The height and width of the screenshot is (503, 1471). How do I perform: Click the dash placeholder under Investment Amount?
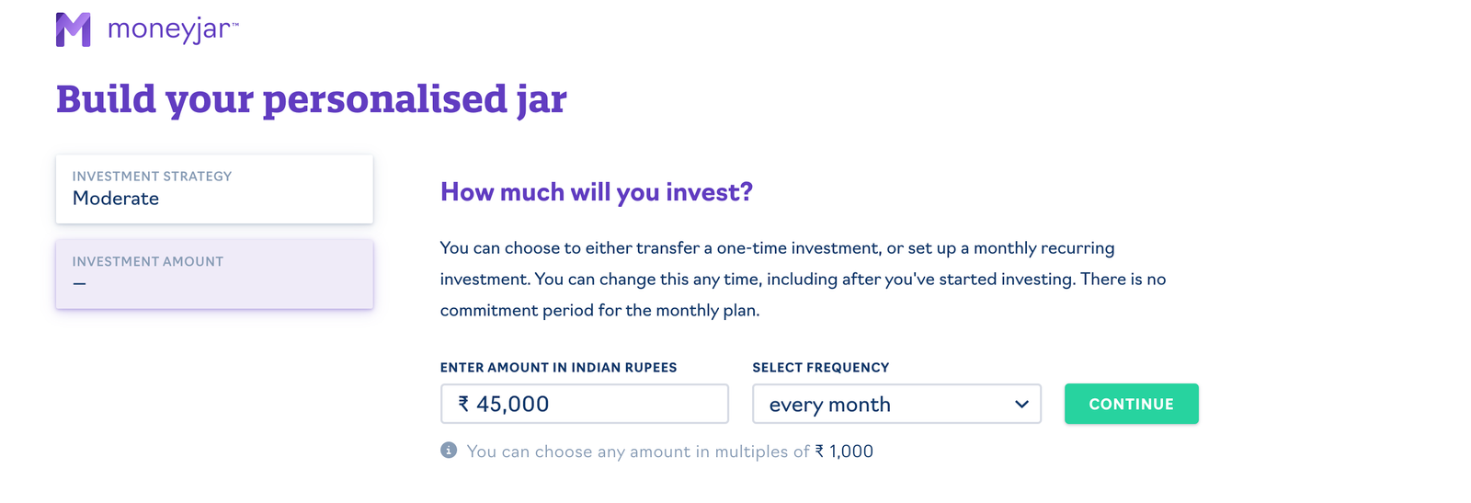(80, 284)
